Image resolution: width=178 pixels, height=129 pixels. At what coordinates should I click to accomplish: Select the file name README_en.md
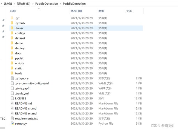tap(26, 113)
